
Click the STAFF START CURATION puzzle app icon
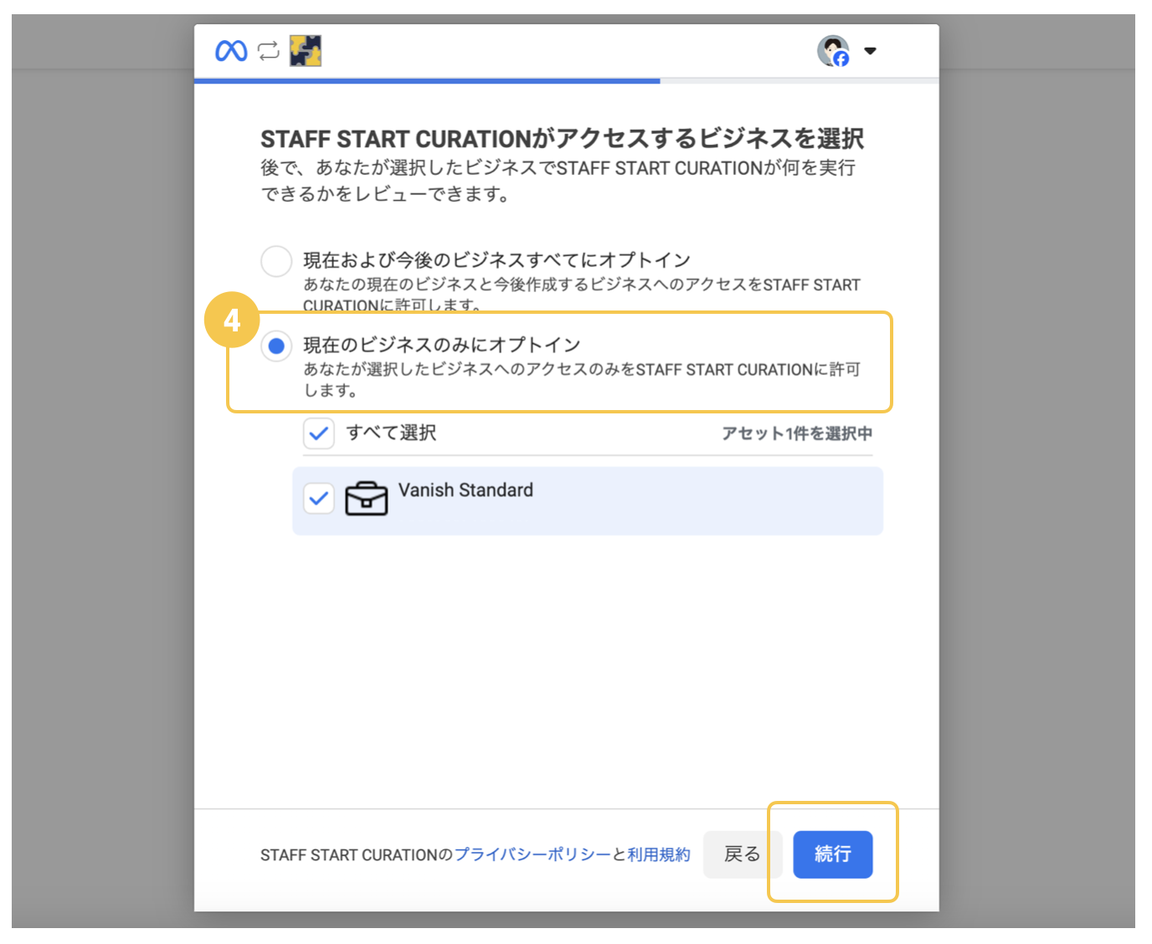tap(306, 51)
